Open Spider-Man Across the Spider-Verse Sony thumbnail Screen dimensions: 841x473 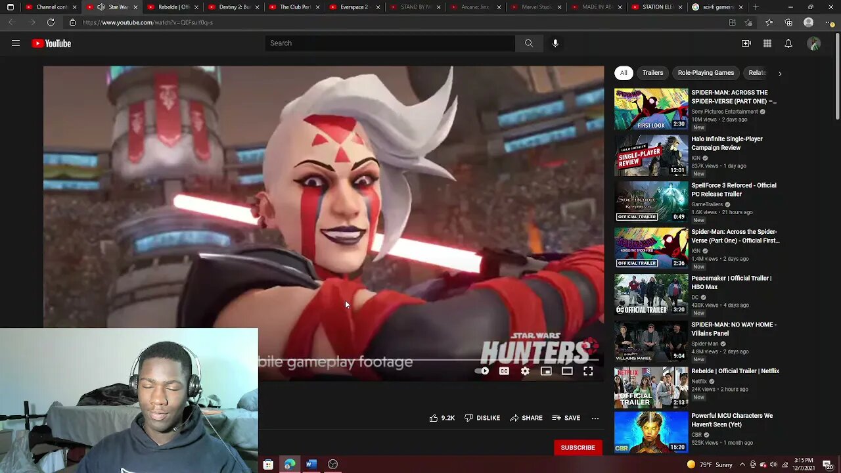651,109
